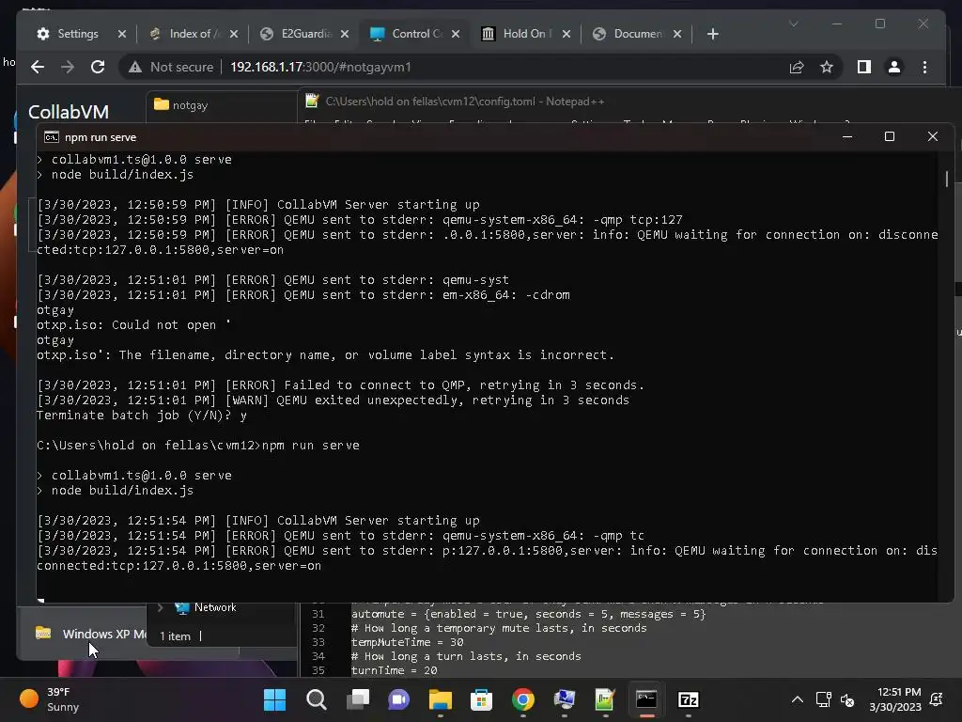Open Notepad++ from the taskbar
The height and width of the screenshot is (722, 962).
(x=605, y=699)
